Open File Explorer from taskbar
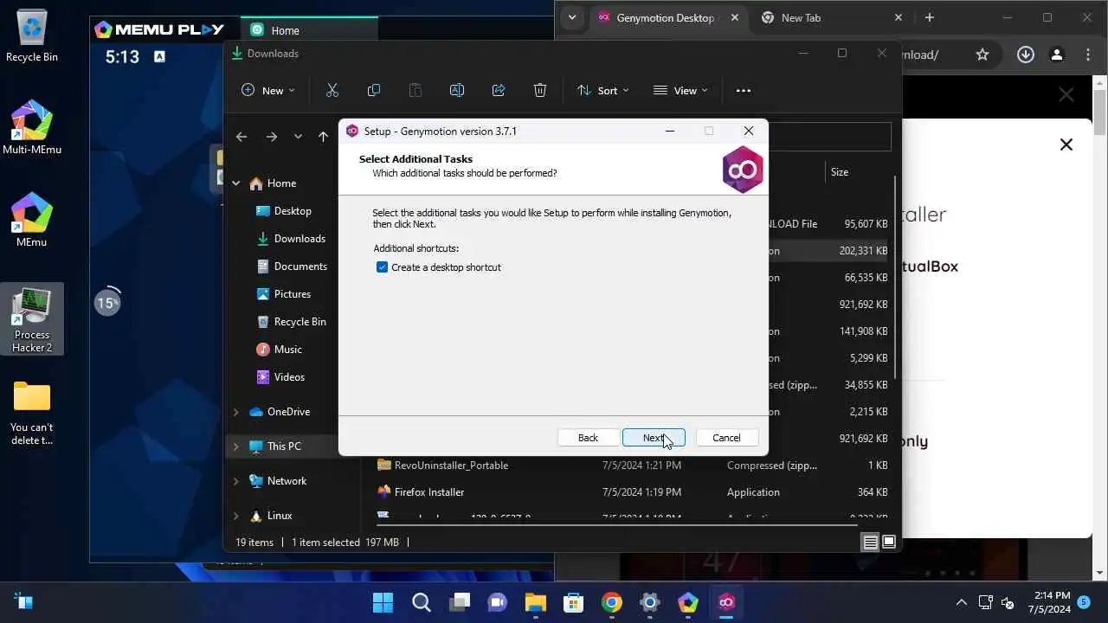This screenshot has width=1108, height=623. point(536,602)
